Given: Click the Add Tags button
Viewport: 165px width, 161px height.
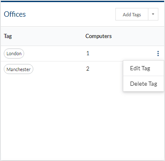Looking at the screenshot, I should coord(132,14).
